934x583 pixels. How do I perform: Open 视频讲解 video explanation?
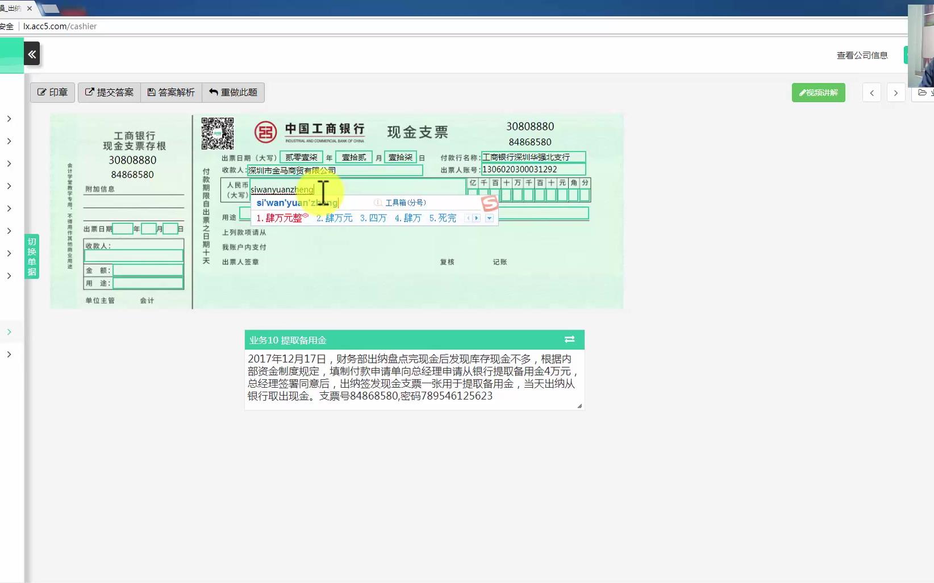pyautogui.click(x=818, y=93)
